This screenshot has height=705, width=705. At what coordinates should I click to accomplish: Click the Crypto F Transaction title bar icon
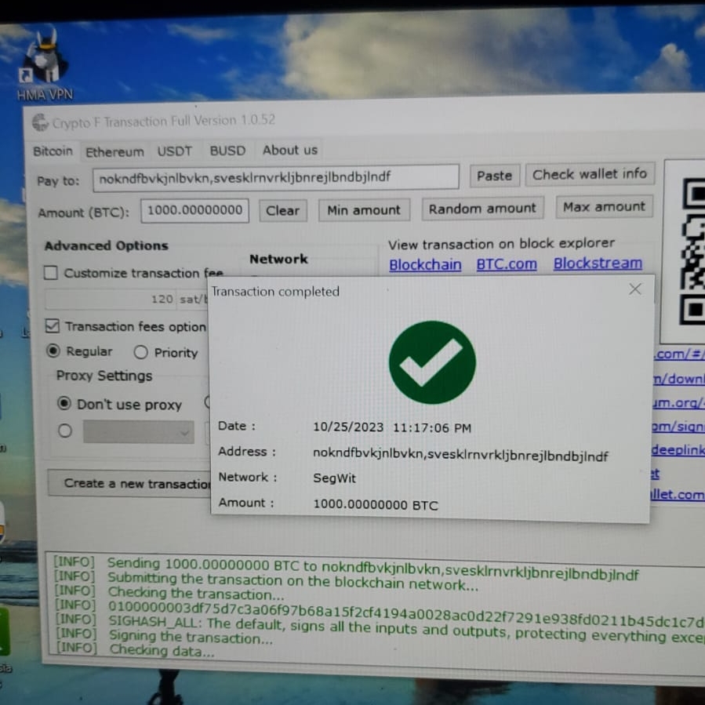point(40,122)
